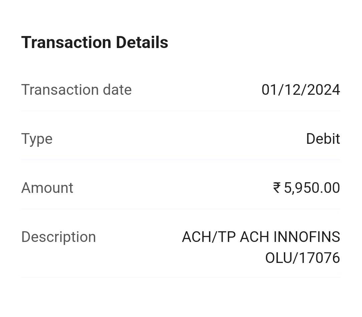Screen dimensions: 362x317
Task: Click the date value 01/12/2024
Action: 301,90
